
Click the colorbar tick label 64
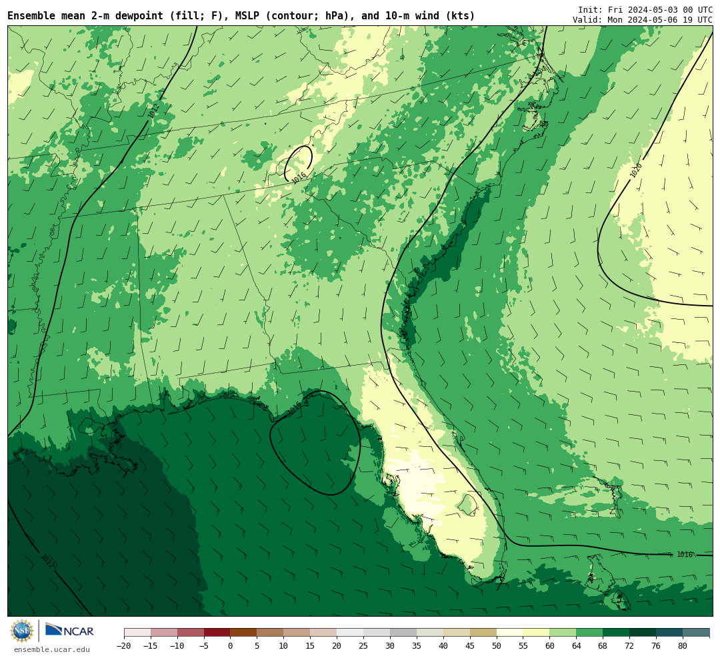coord(577,646)
